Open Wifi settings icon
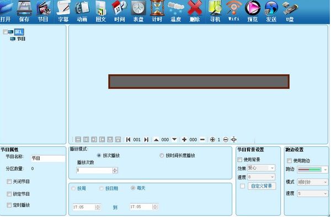This screenshot has width=331, height=217. point(234,11)
